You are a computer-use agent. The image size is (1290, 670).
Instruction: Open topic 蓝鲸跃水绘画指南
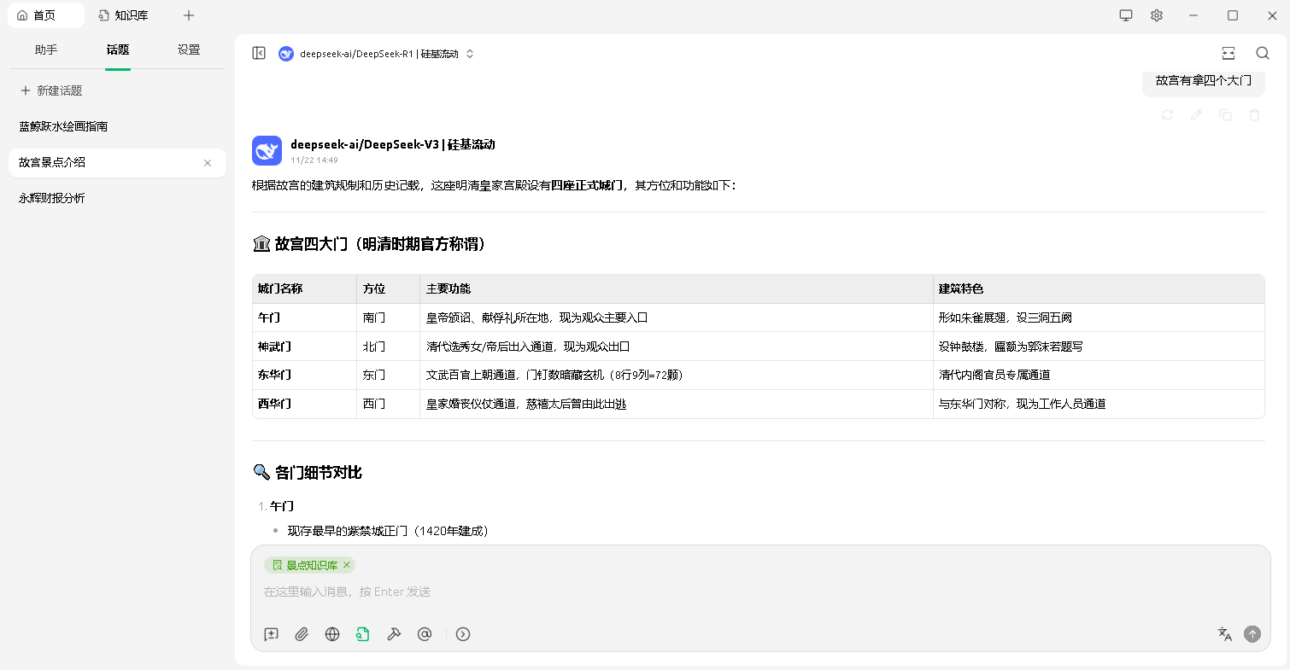117,126
